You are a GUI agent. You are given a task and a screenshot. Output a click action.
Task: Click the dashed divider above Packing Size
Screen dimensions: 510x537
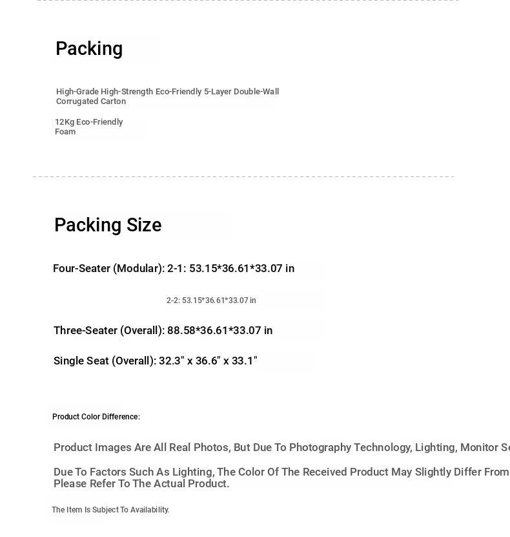243,176
